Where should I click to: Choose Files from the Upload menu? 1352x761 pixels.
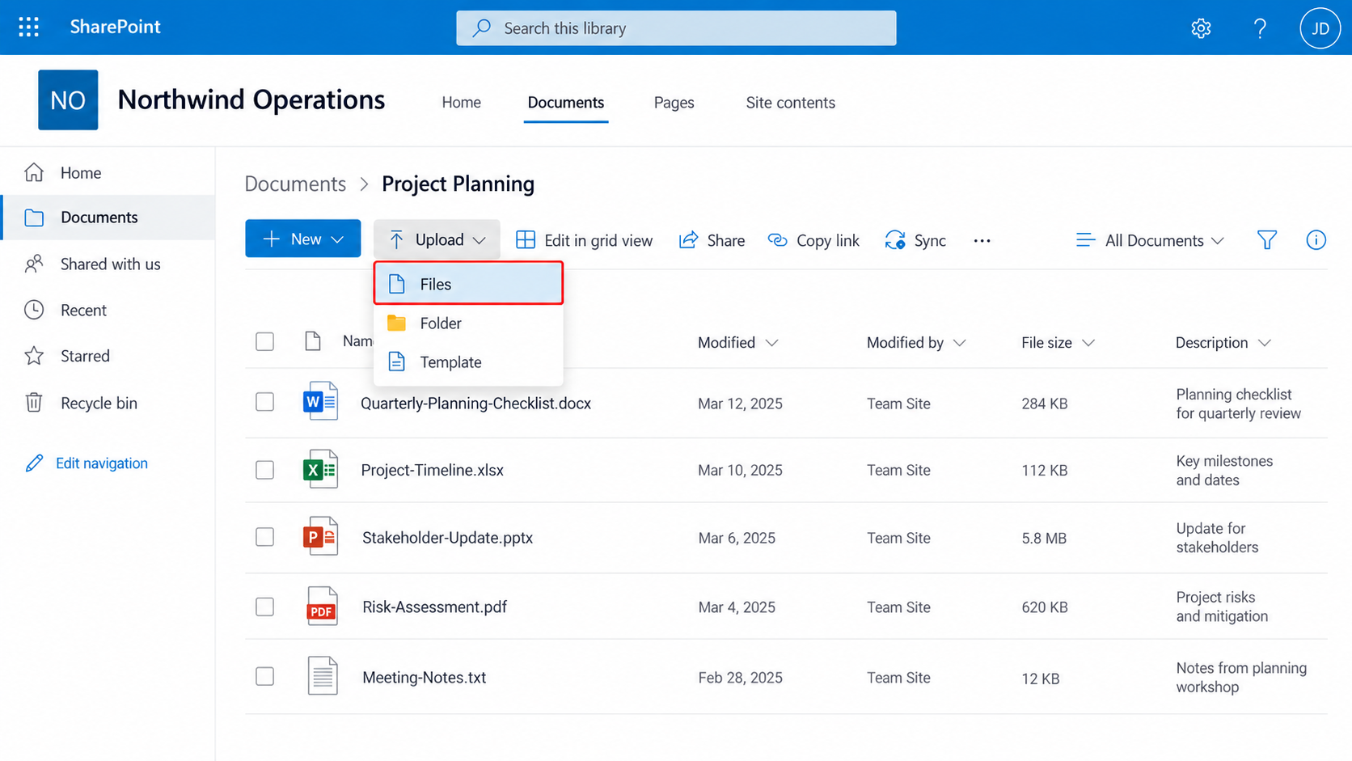(468, 284)
